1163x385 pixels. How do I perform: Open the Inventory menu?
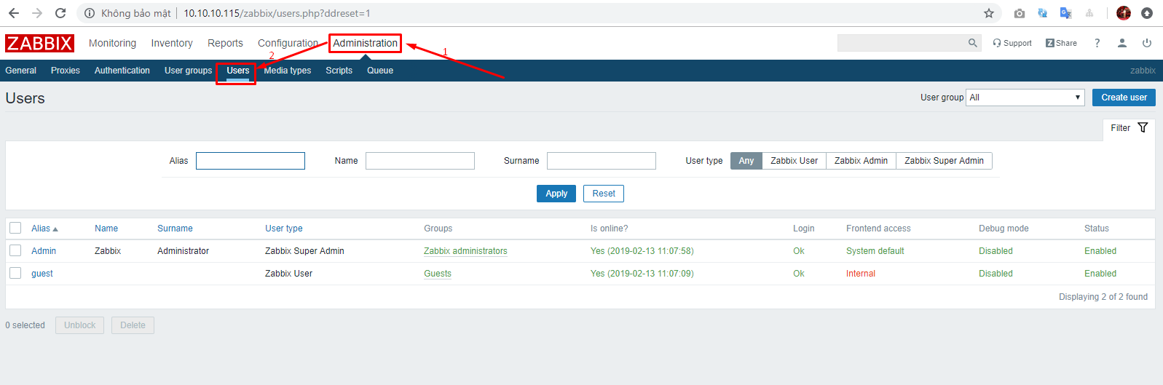pyautogui.click(x=172, y=43)
